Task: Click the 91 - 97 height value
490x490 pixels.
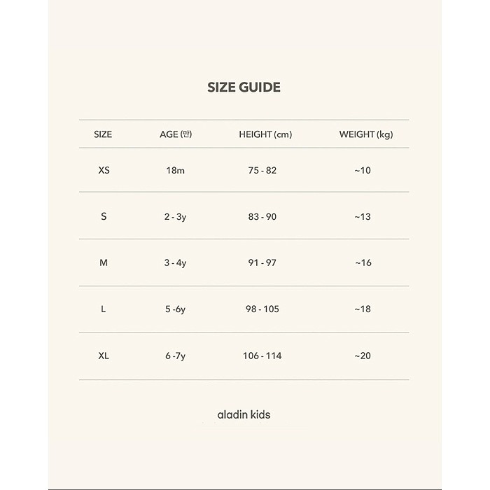Action: (x=262, y=262)
